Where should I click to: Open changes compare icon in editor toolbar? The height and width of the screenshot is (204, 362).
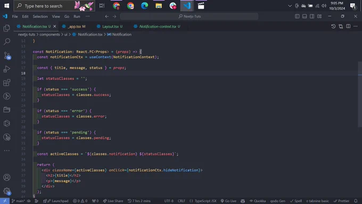341,26
